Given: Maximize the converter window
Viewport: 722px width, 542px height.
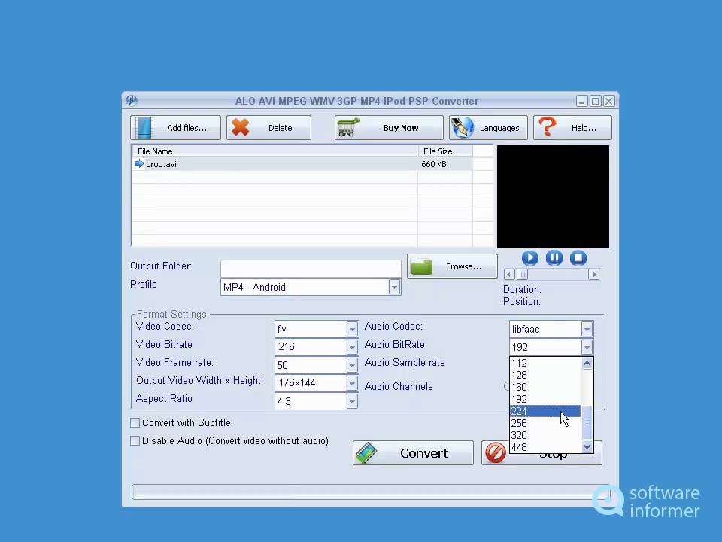Looking at the screenshot, I should coord(596,101).
